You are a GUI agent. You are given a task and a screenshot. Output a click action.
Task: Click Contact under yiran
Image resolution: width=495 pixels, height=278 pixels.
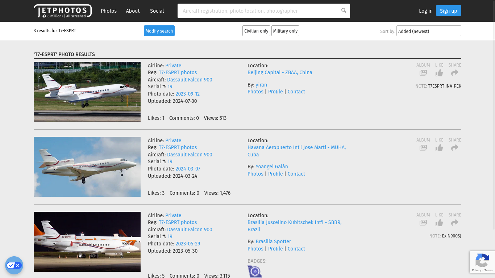[x=296, y=92]
